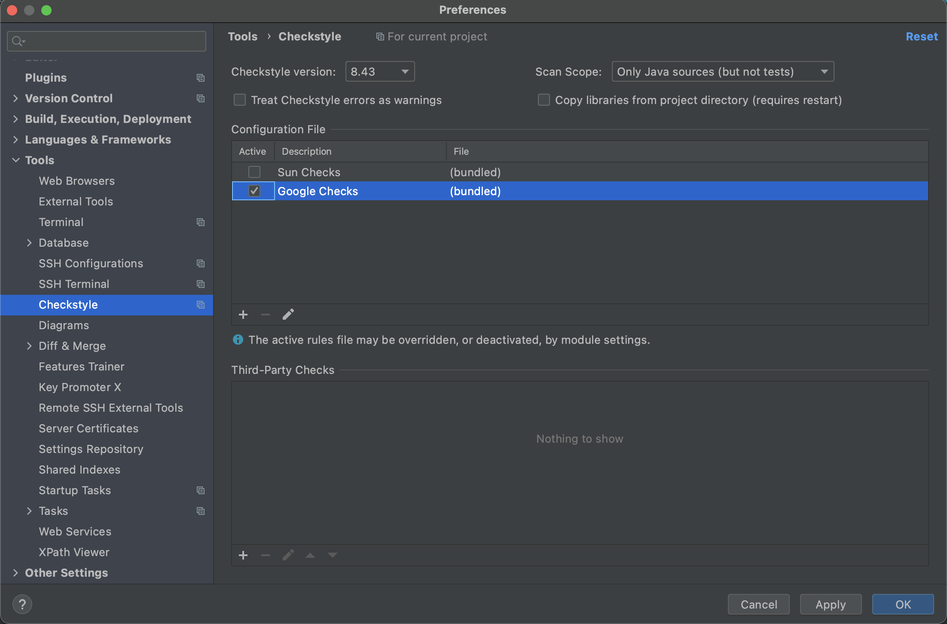Click the project-level icon next to Terminal
Screen dimensions: 947x624
click(200, 222)
